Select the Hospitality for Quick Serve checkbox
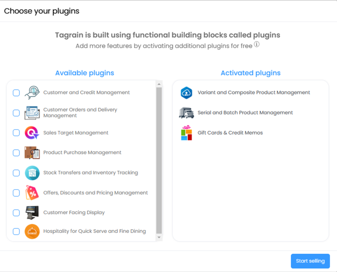Viewport: 337px width, 272px height. (x=16, y=232)
